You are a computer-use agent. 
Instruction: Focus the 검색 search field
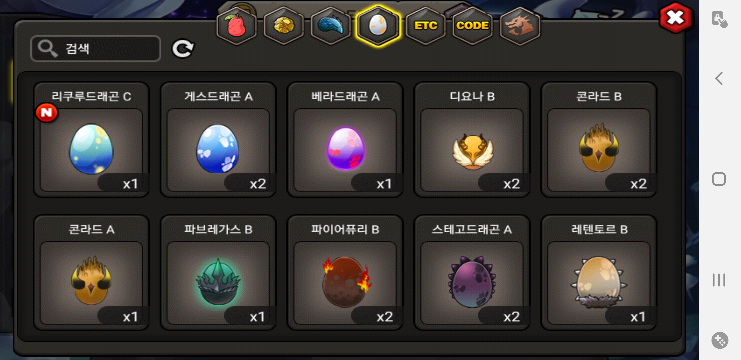[x=95, y=49]
